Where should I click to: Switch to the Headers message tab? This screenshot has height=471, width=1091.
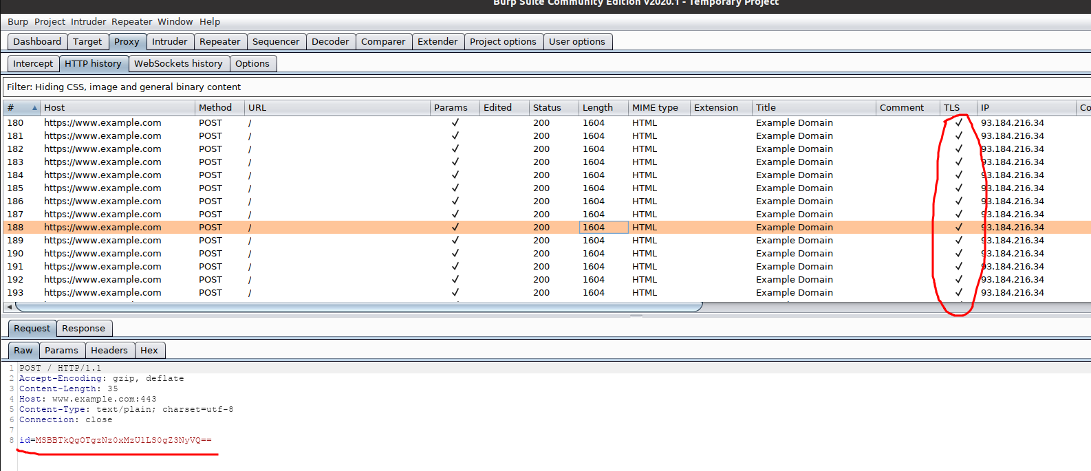pos(109,351)
